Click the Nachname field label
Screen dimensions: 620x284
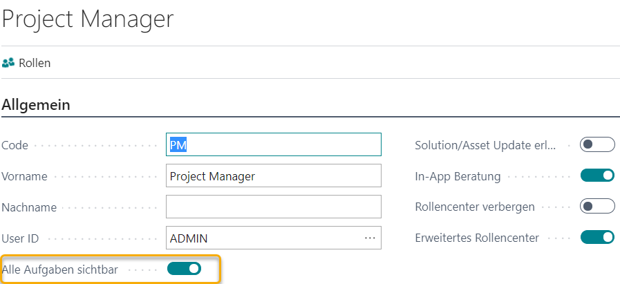pos(29,207)
